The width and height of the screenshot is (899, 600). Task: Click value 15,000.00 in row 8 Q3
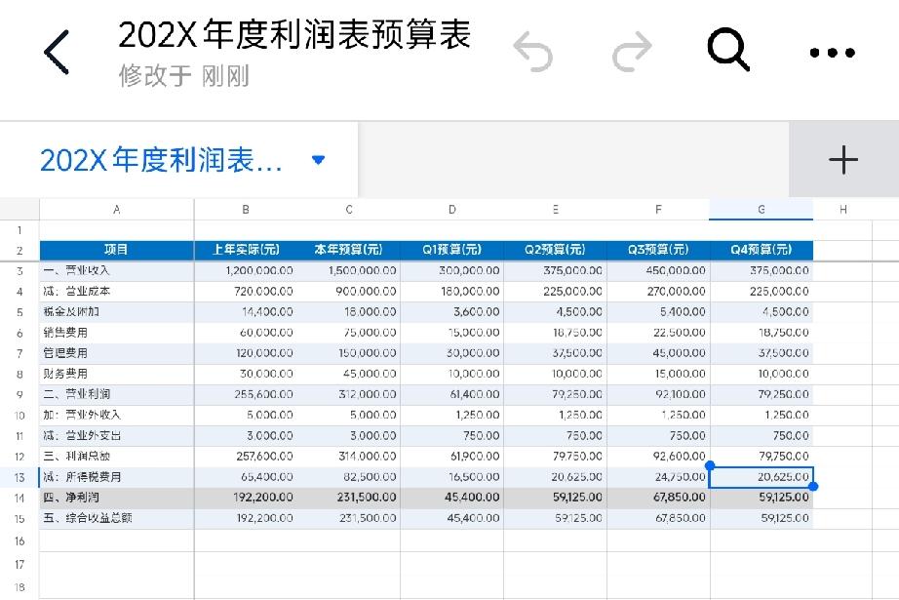coord(680,374)
